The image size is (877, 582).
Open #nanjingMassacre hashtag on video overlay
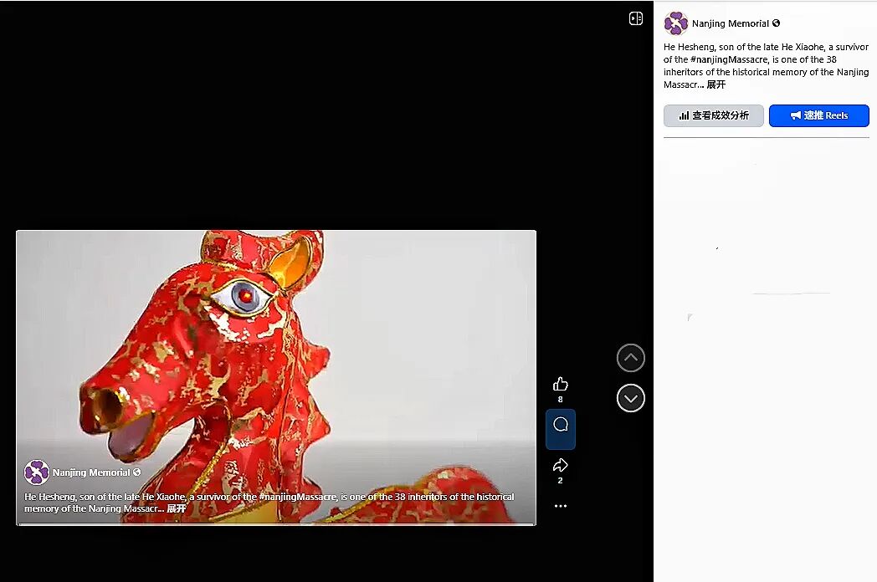tap(297, 497)
